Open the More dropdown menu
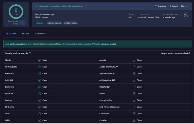Screen dimensions: 194x124 tap(185, 6)
